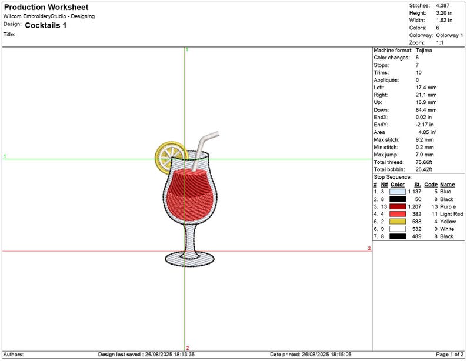Click the Min stitch value 0.2 mm
Viewport: 467px width, 361px height.
click(425, 147)
